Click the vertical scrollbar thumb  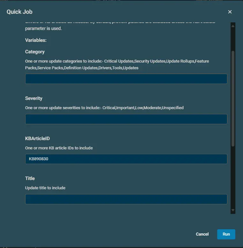pos(233,98)
